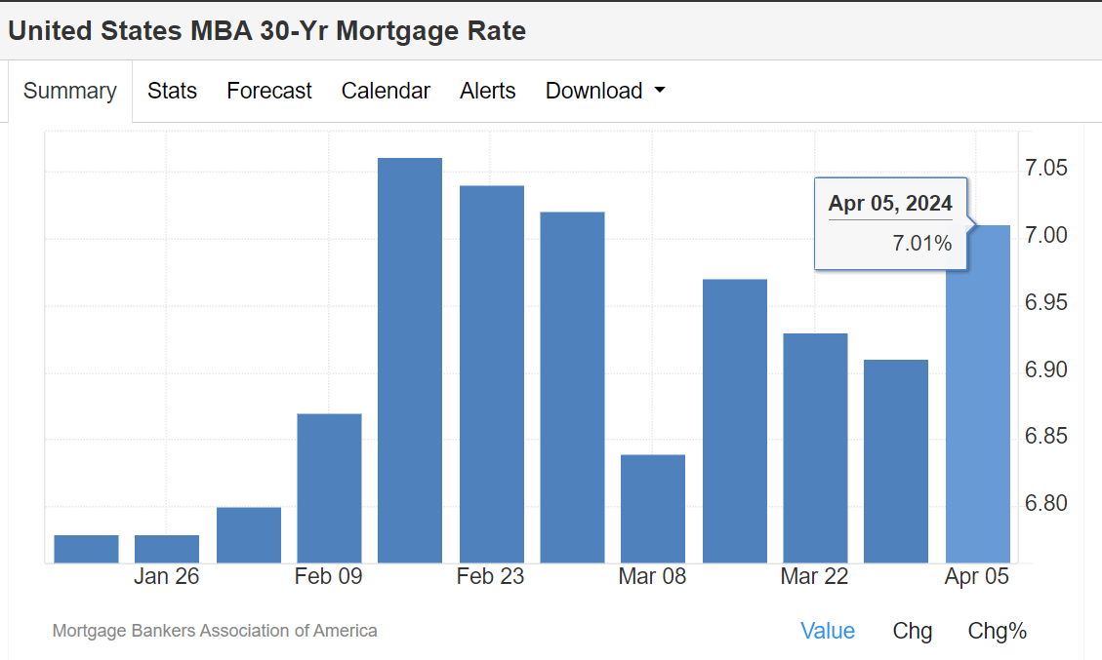Click the bar between Jan 26 and Feb 09

(x=248, y=535)
